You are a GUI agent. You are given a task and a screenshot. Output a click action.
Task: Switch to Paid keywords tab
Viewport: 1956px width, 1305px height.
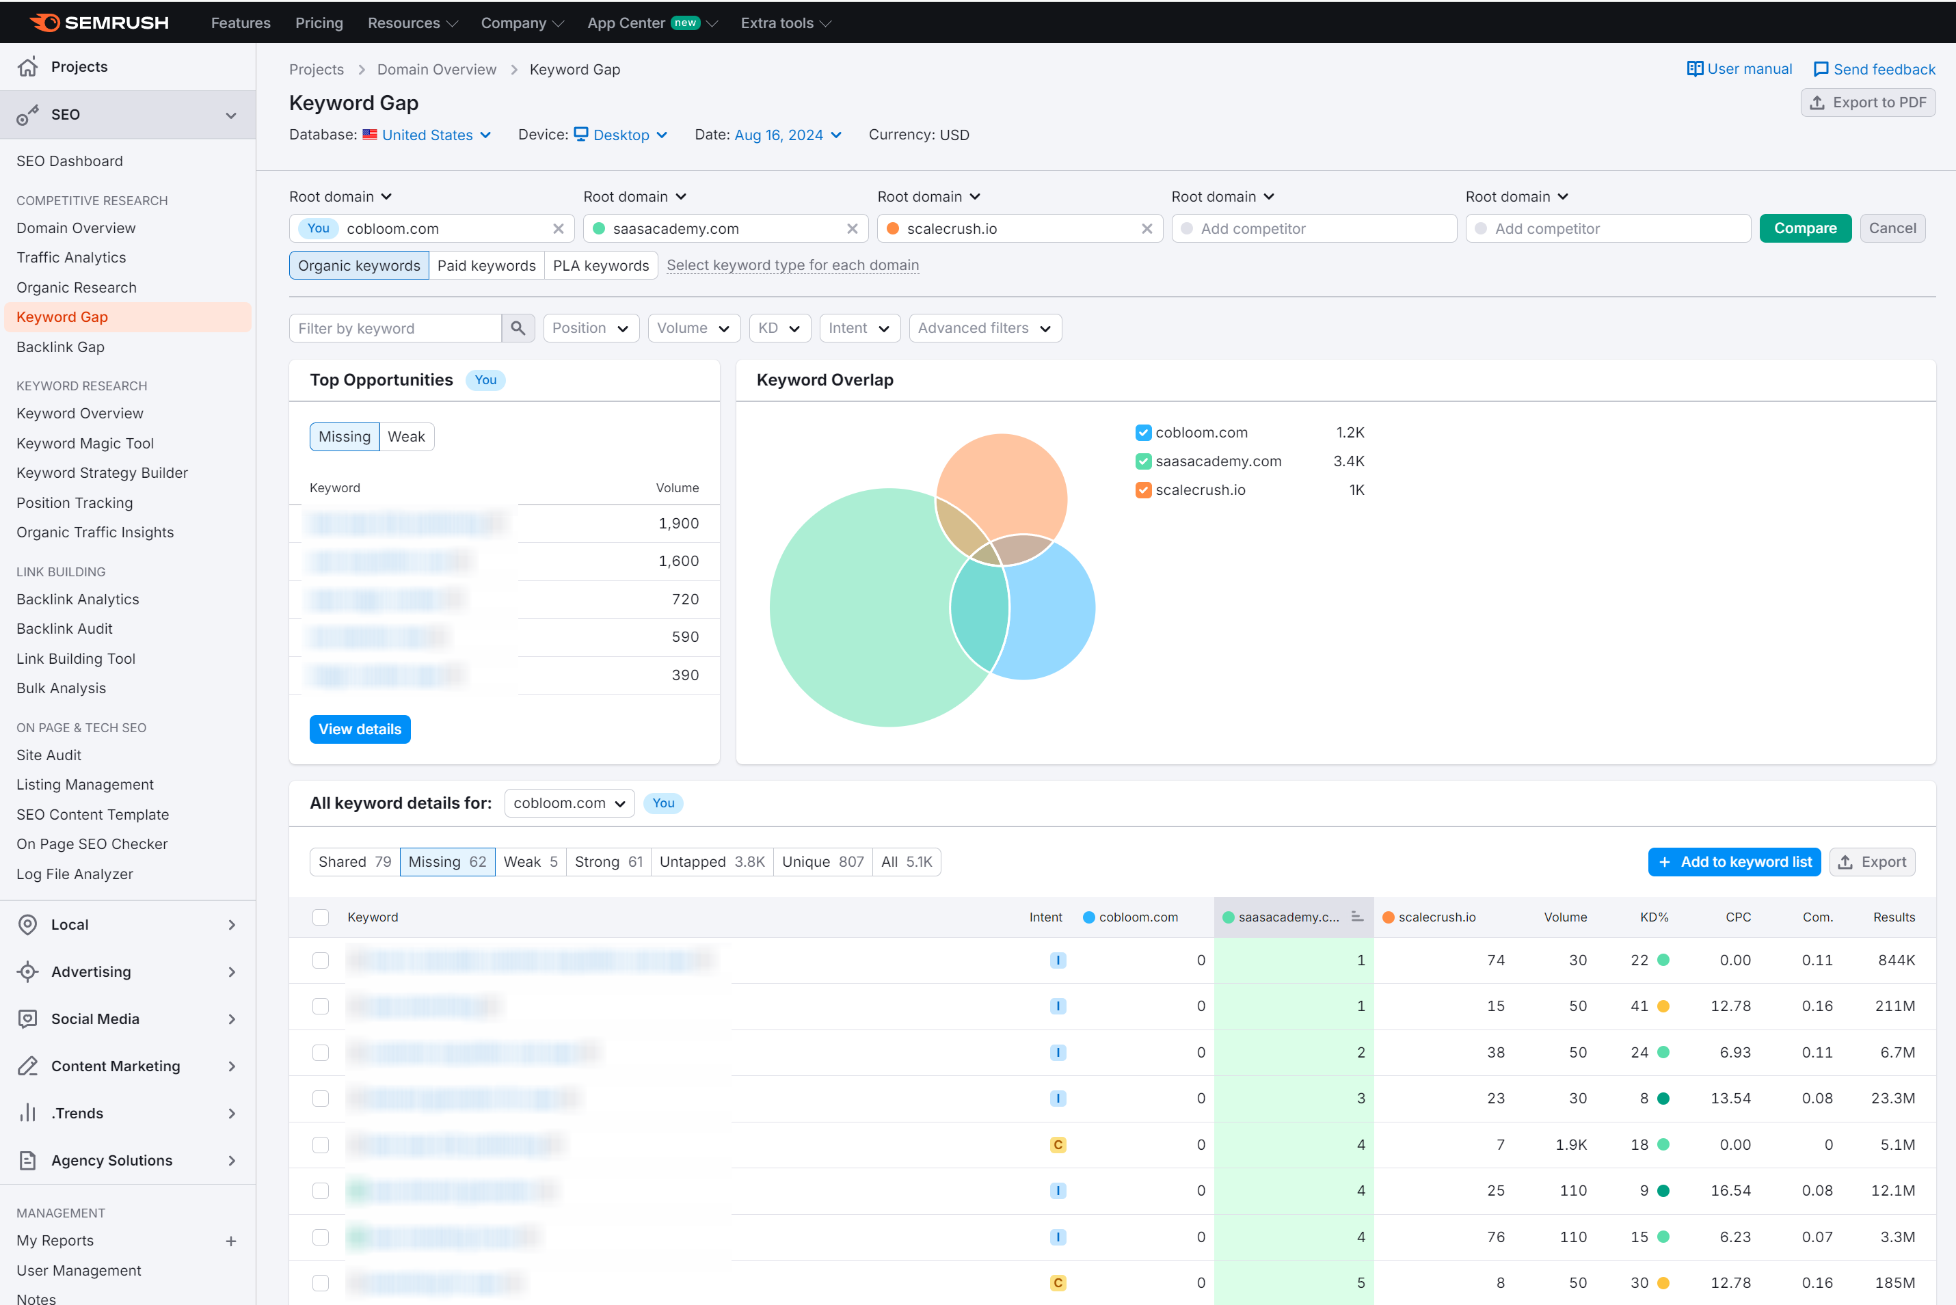tap(486, 265)
